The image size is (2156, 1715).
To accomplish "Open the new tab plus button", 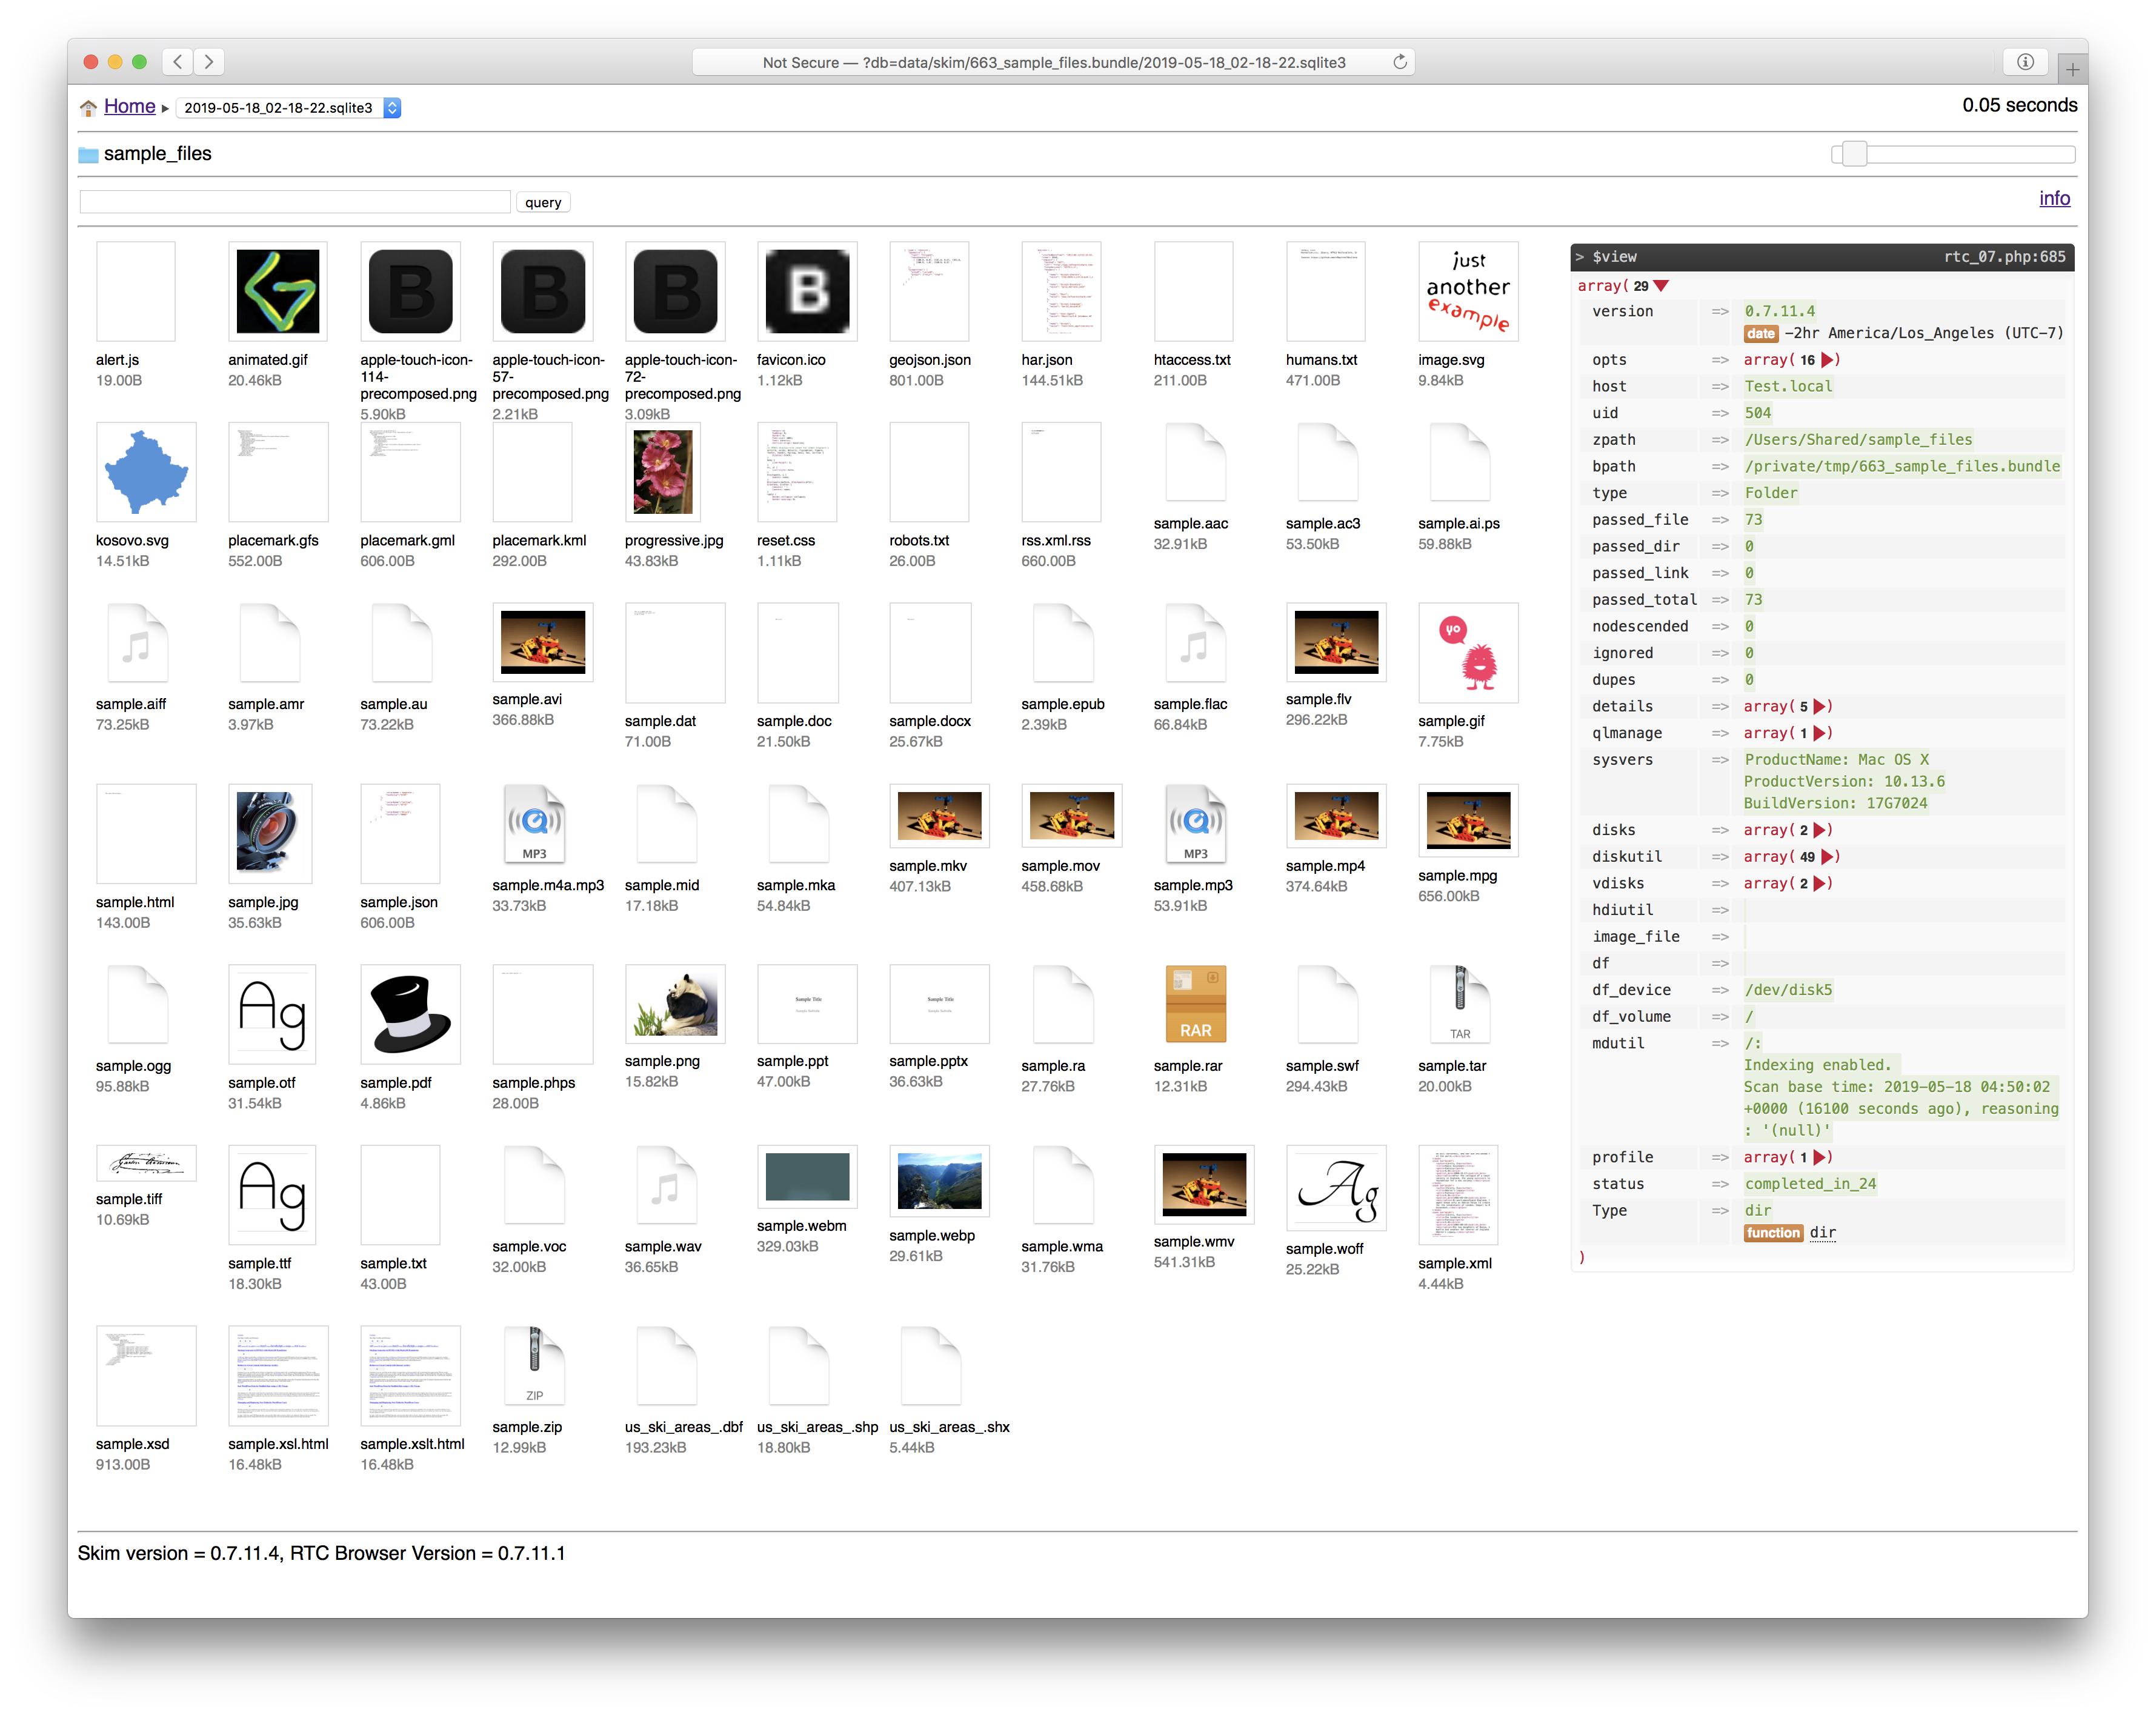I will 2072,70.
